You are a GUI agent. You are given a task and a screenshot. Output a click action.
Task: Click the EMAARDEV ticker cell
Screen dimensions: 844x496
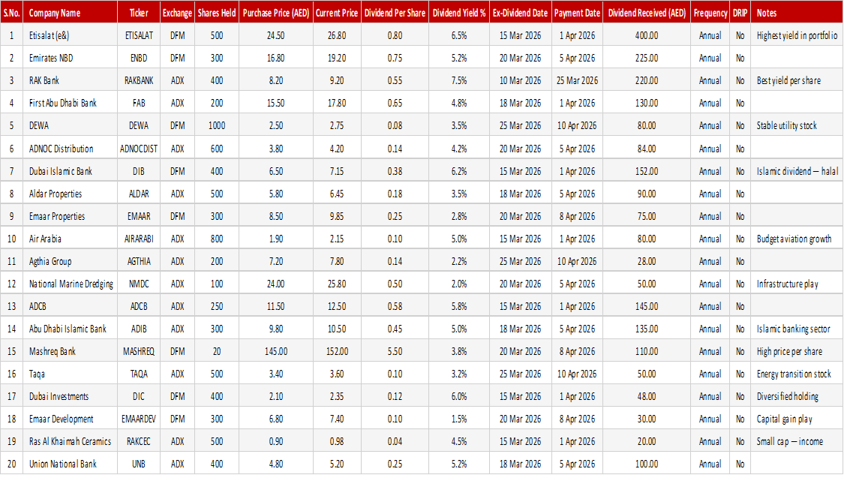pos(138,419)
